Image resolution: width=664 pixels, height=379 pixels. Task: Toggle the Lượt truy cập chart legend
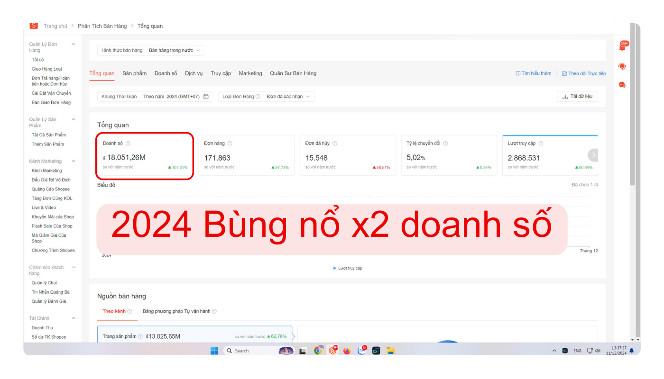click(x=348, y=268)
